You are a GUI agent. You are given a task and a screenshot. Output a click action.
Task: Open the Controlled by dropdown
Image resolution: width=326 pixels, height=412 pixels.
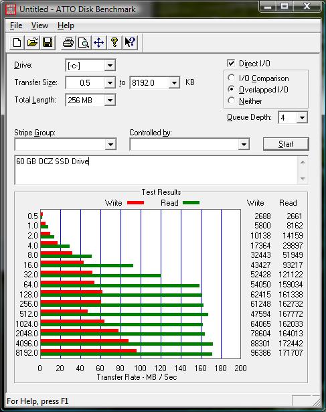point(189,144)
